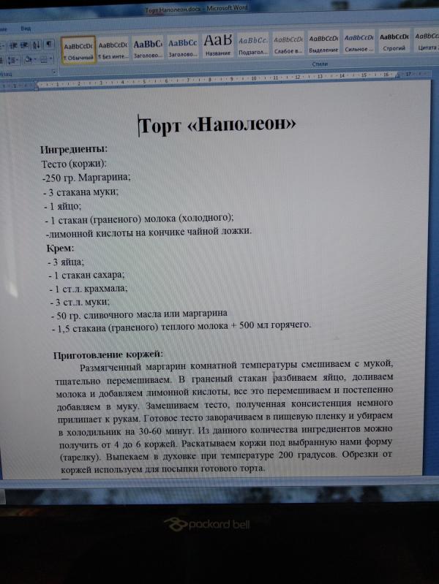
Task: Apply the first Заголово... heading style
Action: coord(148,48)
